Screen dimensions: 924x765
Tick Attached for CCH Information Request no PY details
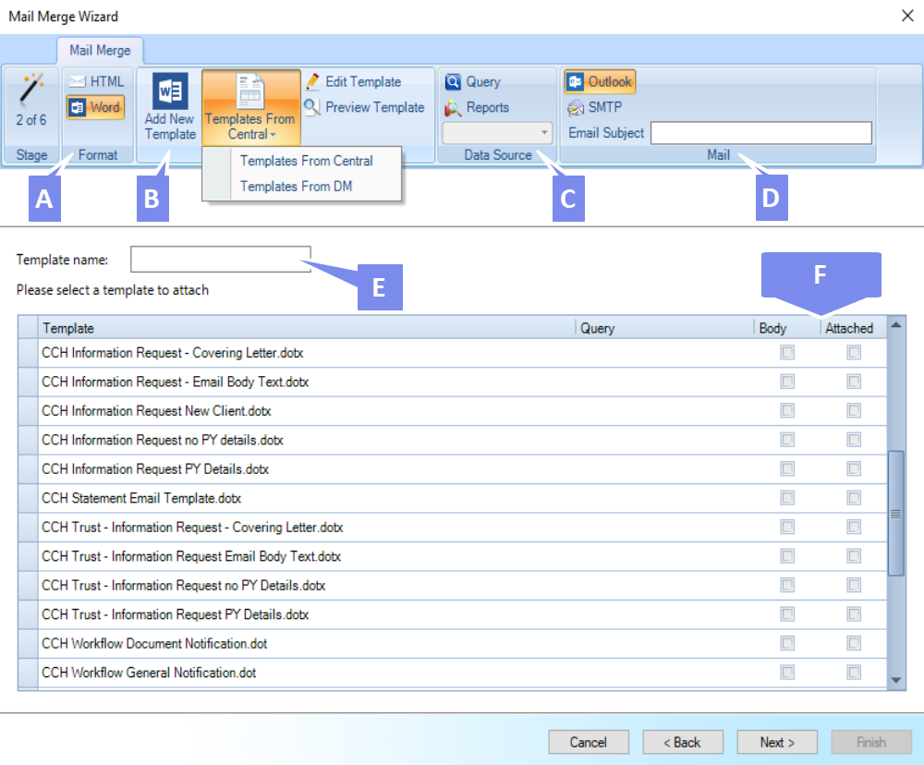[854, 440]
